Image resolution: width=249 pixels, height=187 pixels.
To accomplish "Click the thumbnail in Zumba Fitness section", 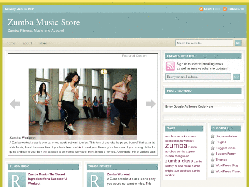I will pyautogui.click(x=96, y=179).
